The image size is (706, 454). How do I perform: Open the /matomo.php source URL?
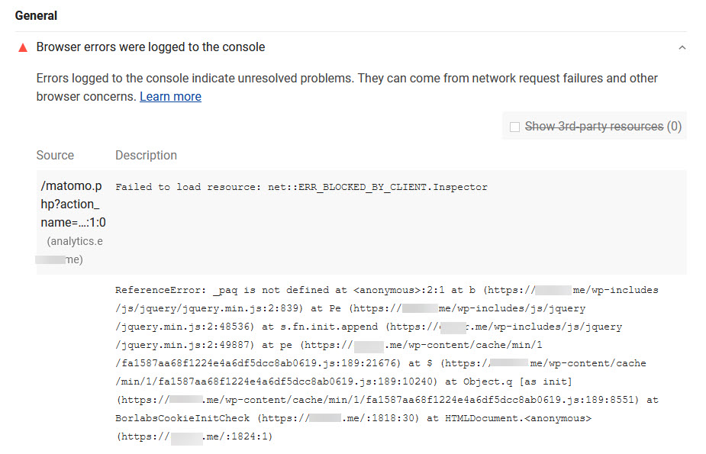click(x=73, y=204)
